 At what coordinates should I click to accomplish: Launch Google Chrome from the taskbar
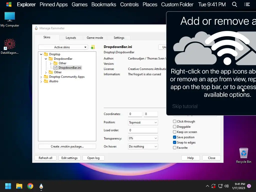[30, 186]
